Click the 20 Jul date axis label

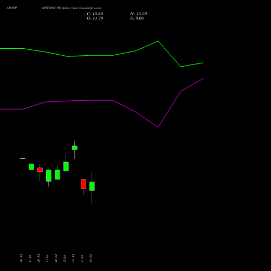(38, 258)
